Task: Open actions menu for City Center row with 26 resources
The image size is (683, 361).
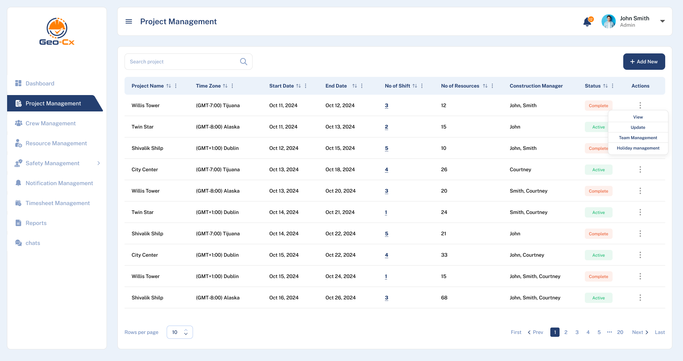Action: (640, 169)
